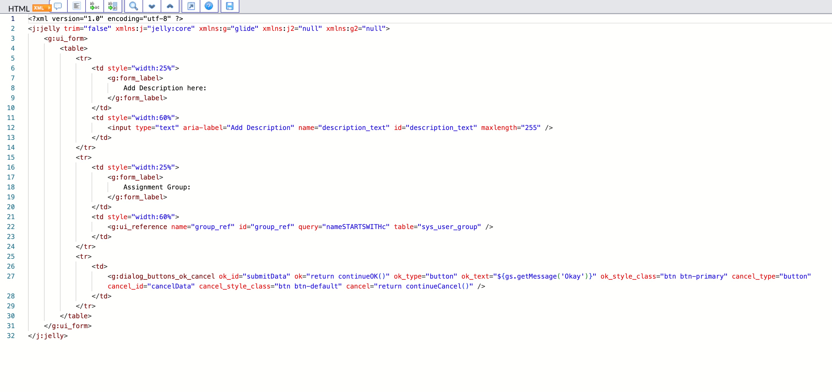Click the save floppy disk icon

(230, 6)
